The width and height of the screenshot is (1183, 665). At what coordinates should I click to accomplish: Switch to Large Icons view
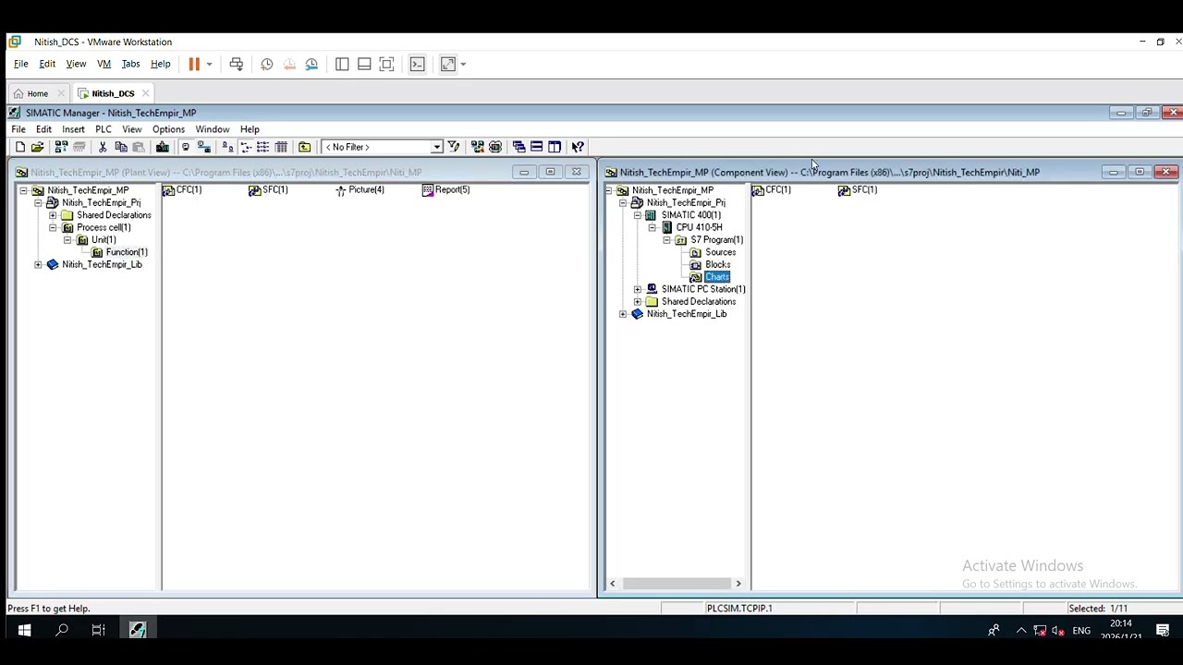pyautogui.click(x=227, y=147)
